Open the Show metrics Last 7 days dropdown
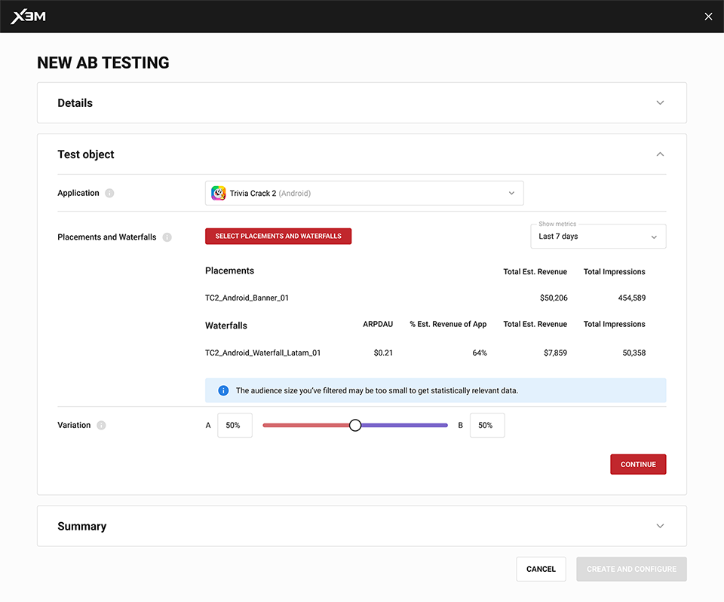Viewport: 724px width, 602px height. [598, 236]
